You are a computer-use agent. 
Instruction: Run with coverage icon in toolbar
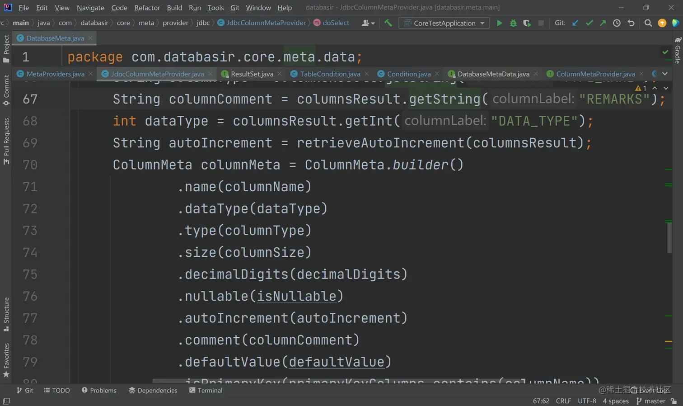[x=527, y=23]
